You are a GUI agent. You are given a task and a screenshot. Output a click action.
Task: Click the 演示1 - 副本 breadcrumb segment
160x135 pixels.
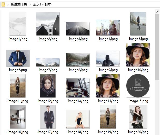coord(42,4)
